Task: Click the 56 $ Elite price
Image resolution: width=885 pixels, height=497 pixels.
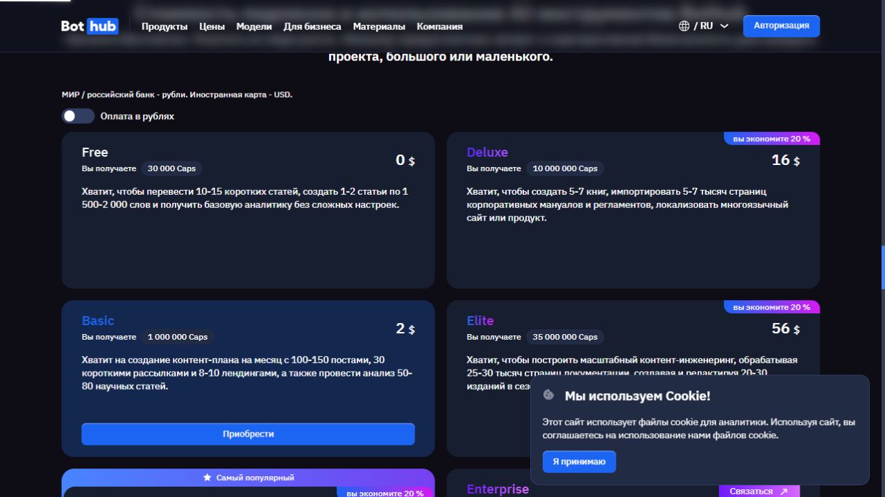Action: [786, 329]
